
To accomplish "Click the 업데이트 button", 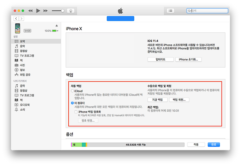I will tap(160, 59).
